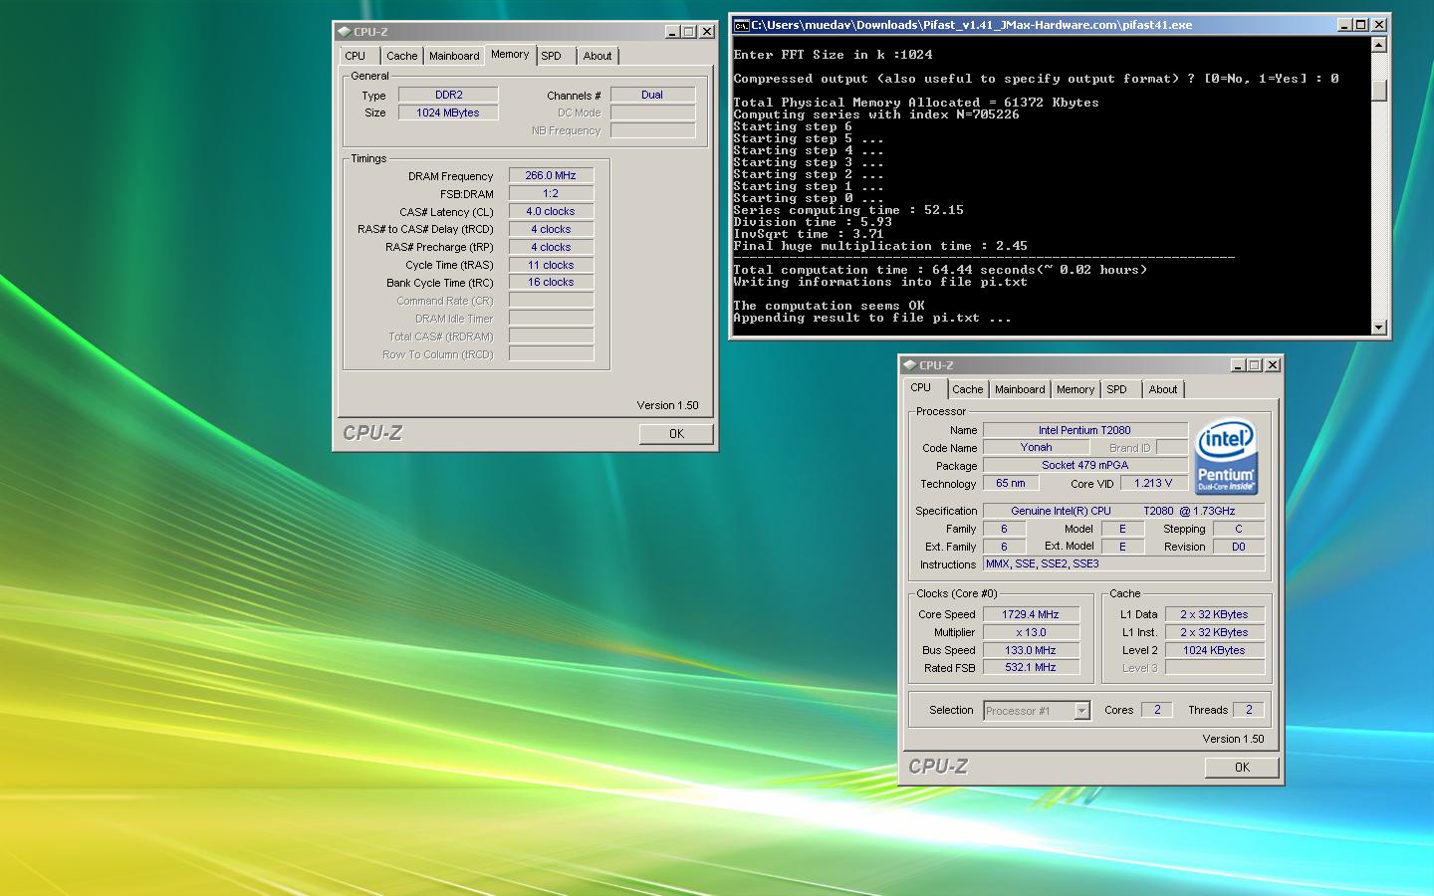The image size is (1434, 896).
Task: Click console vertical scrollbar thumb
Action: coord(1379,90)
